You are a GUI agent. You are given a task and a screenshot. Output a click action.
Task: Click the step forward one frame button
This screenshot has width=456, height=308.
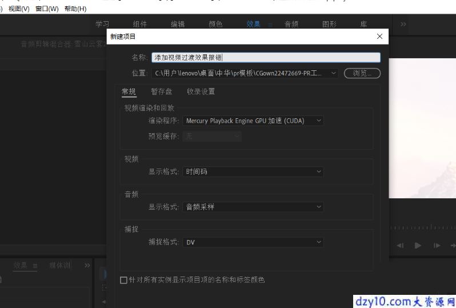[x=437, y=246]
